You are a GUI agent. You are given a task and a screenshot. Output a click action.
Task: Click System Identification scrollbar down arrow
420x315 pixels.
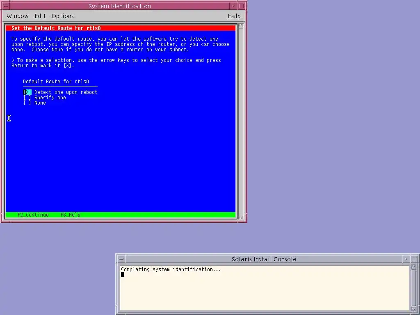(x=241, y=217)
